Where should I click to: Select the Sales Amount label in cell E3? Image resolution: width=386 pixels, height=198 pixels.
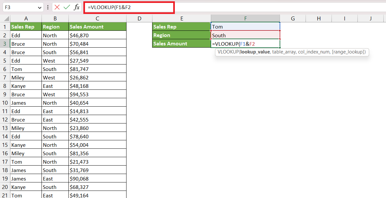coord(182,43)
